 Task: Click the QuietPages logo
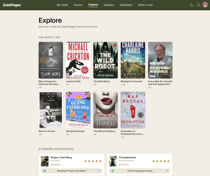click(x=12, y=5)
